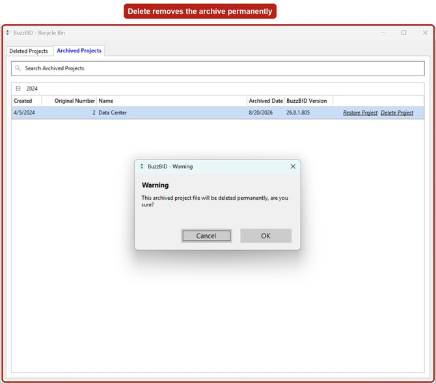436x384 pixels.
Task: Sort by Archived Date column header
Action: coord(266,101)
